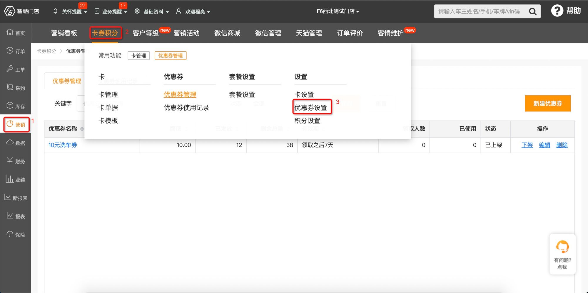Open the 10元洗车券 coupon link
Image resolution: width=588 pixels, height=293 pixels.
(63, 145)
